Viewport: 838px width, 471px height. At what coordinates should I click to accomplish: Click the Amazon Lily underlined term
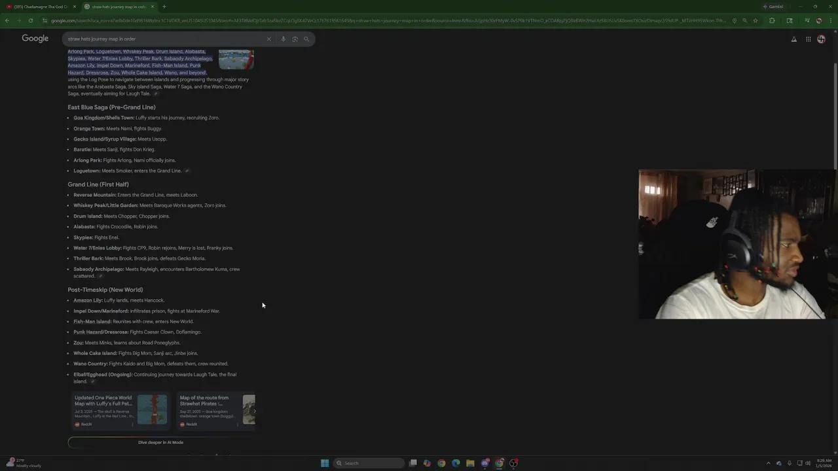point(88,300)
